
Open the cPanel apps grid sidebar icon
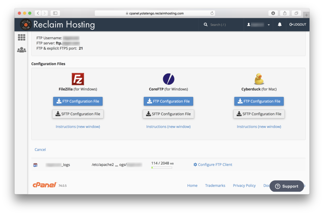coord(21,37)
